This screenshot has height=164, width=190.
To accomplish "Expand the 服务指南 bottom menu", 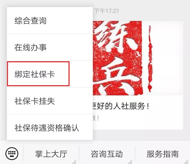I will pos(163,154).
